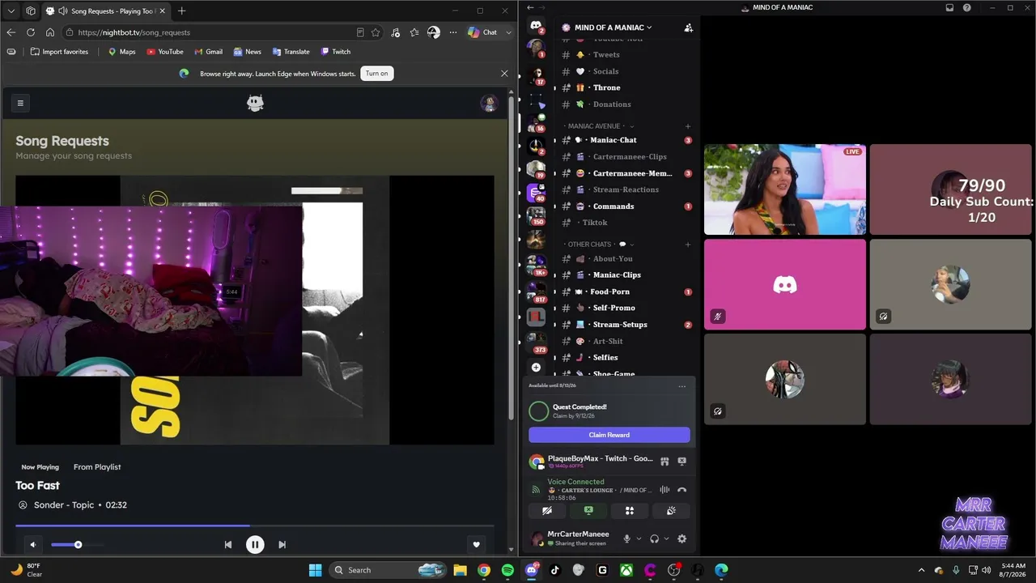1036x583 pixels.
Task: Mute Nightbot player with the speaker icon
Action: tap(33, 544)
